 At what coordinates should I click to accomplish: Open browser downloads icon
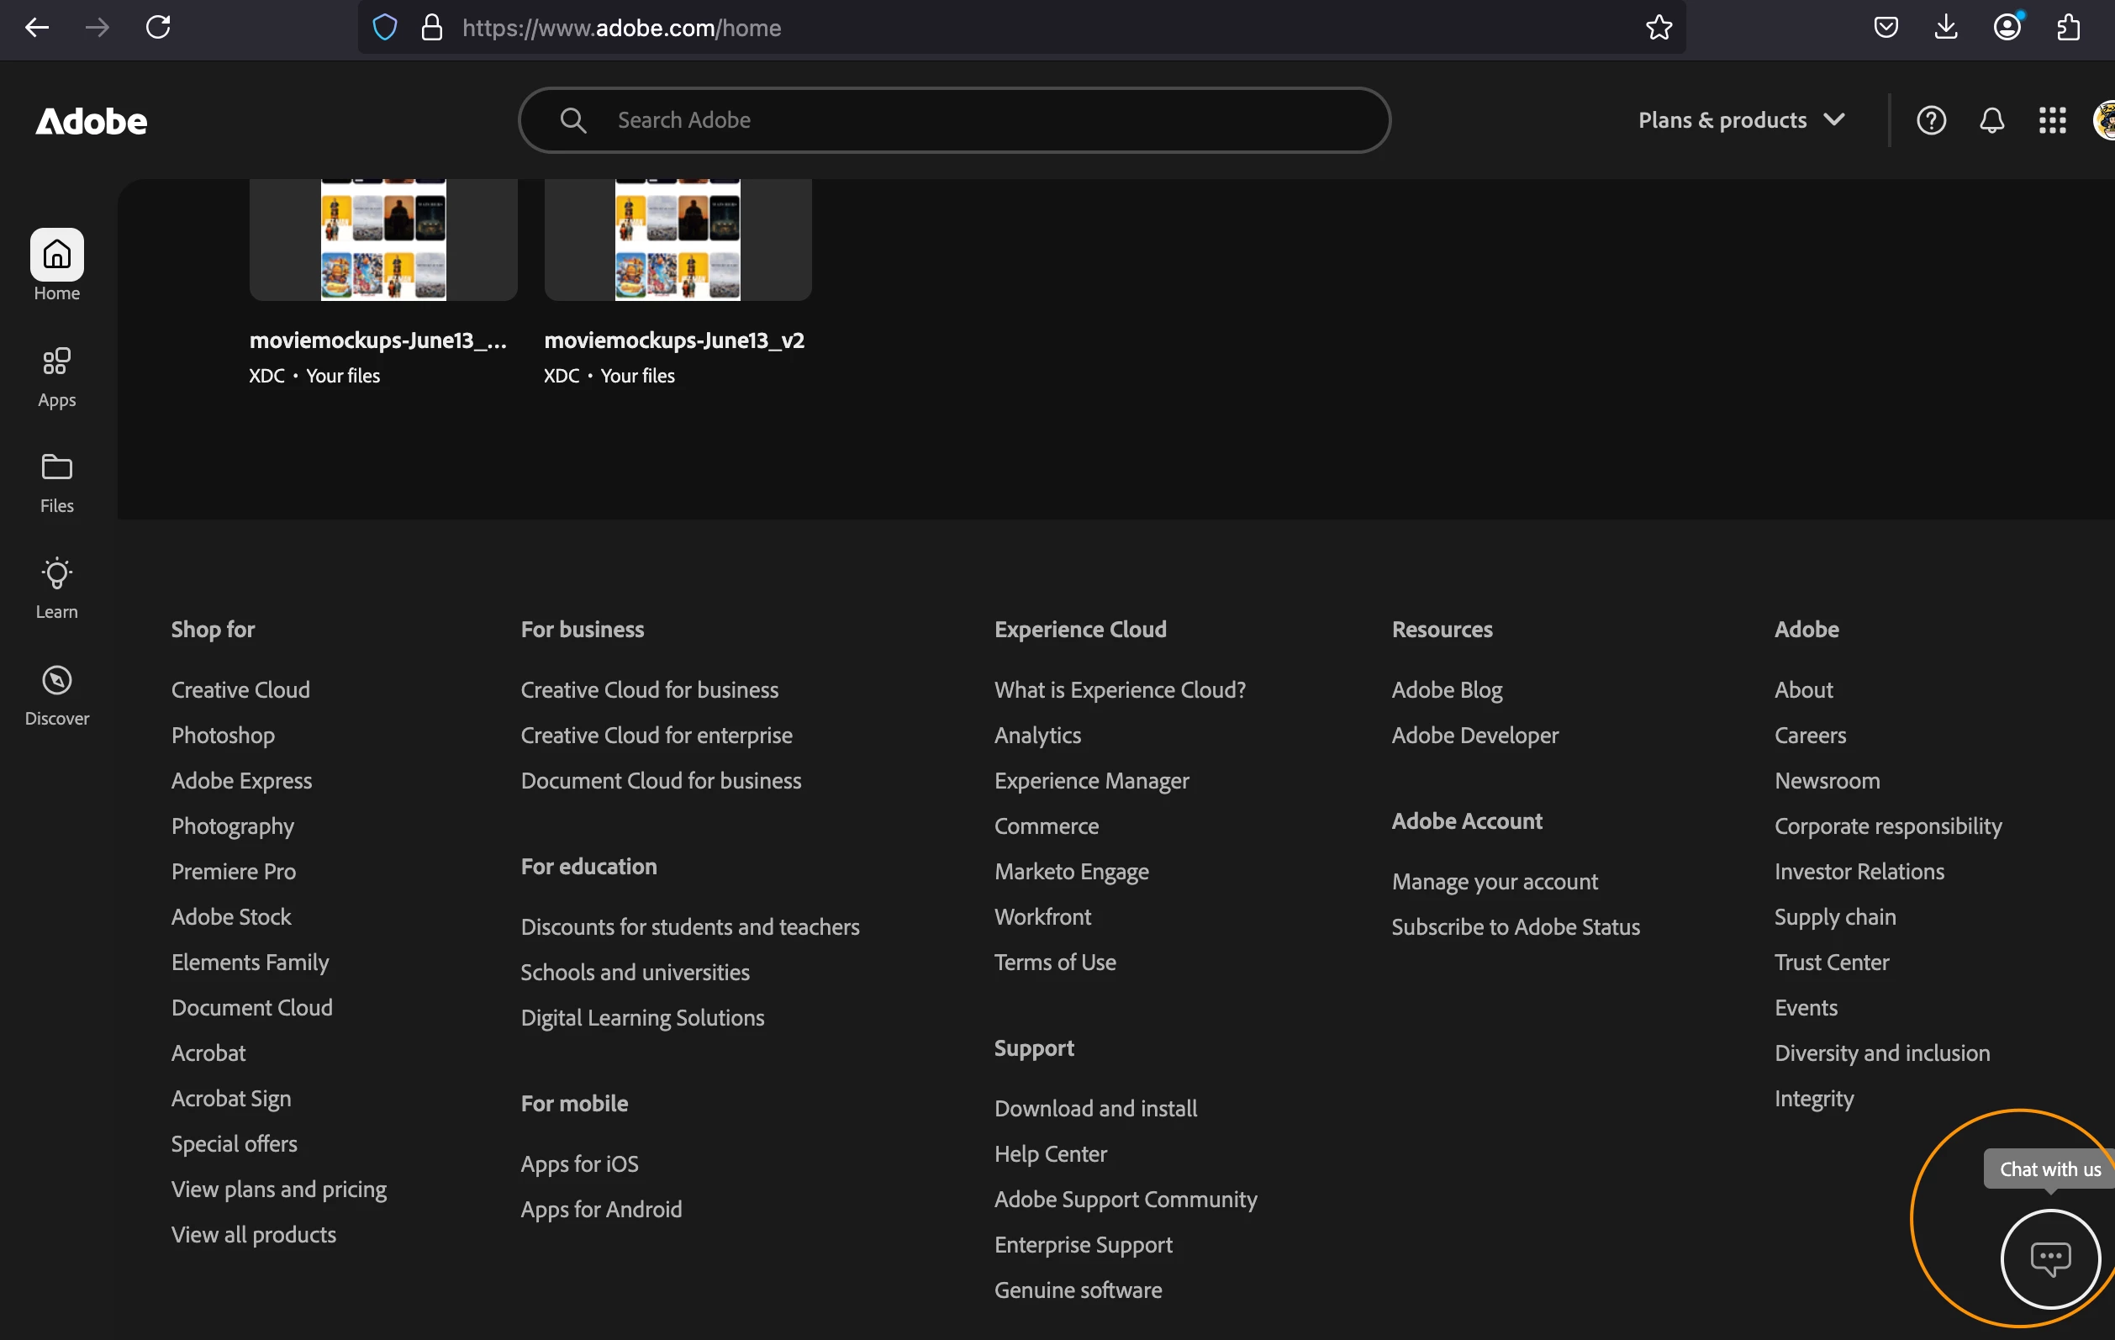pyautogui.click(x=1945, y=28)
